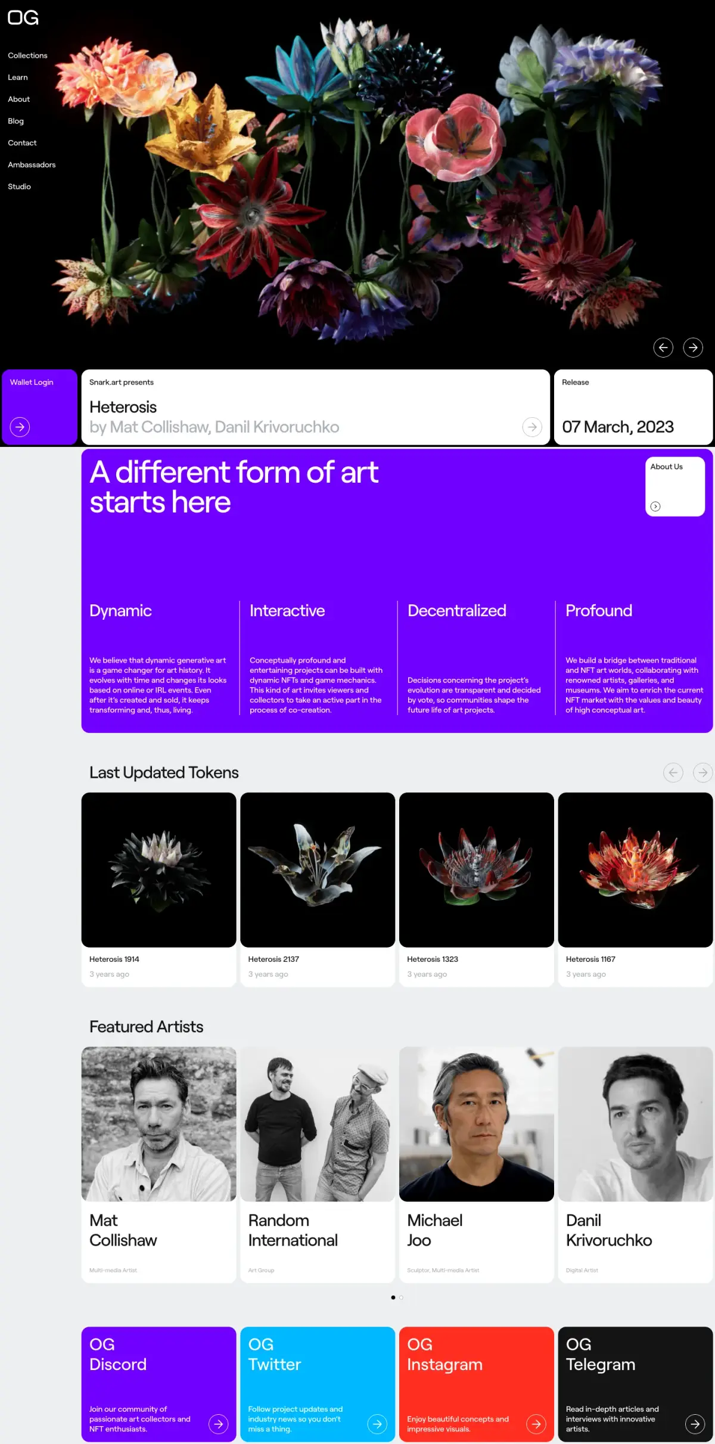Click the 'Digital Artist' label
Image resolution: width=715 pixels, height=1444 pixels.
[x=582, y=1270]
